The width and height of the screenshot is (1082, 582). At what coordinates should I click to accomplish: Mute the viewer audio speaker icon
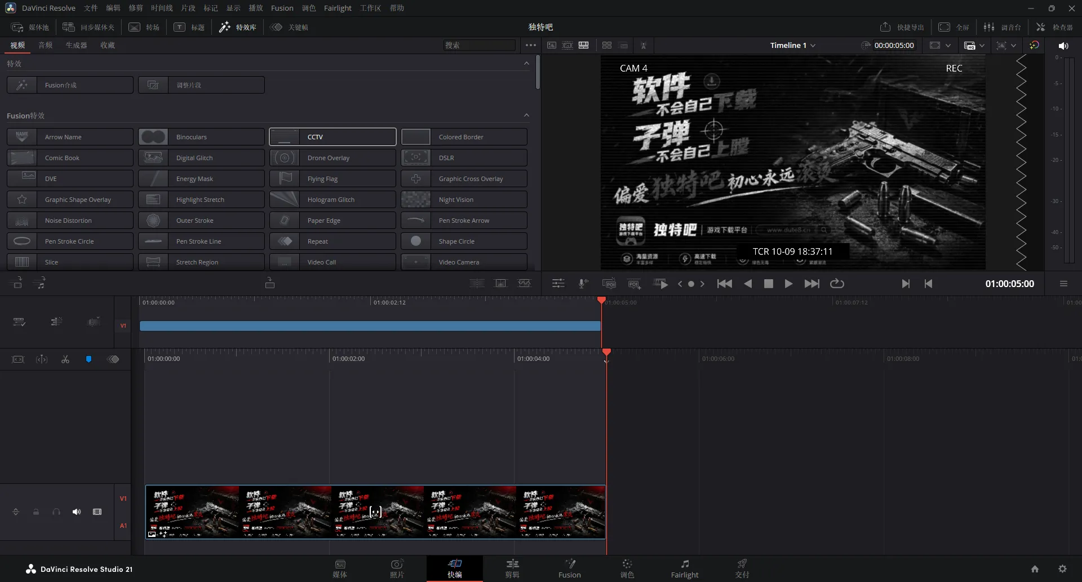point(1063,46)
